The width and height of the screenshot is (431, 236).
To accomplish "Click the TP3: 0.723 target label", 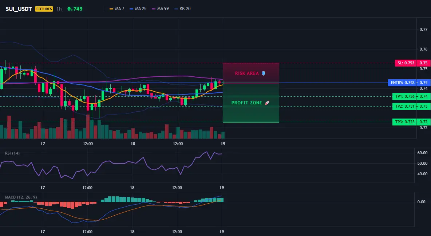I will 404,122.
